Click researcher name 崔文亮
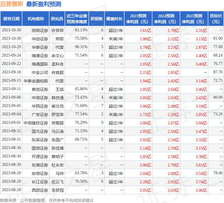The width and height of the screenshot is (224, 203). [57, 106]
